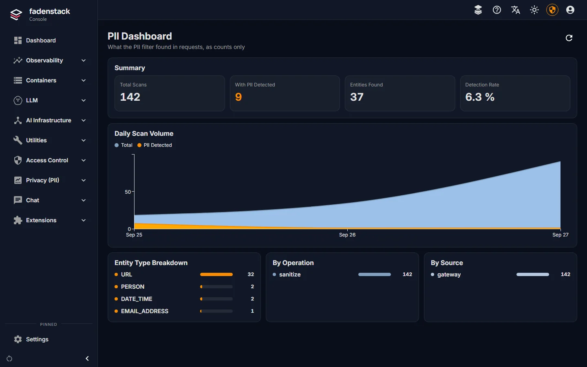Viewport: 587px width, 367px height.
Task: Click the Access Control shield icon
Action: (x=18, y=160)
